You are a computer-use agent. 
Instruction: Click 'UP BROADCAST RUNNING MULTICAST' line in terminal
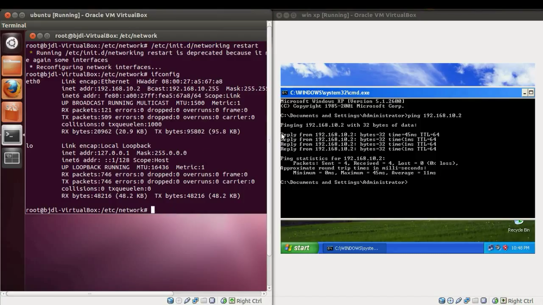click(151, 103)
